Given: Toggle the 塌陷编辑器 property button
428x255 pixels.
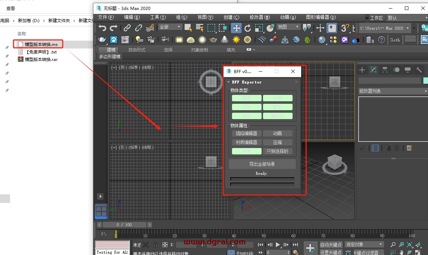Looking at the screenshot, I should (x=247, y=133).
